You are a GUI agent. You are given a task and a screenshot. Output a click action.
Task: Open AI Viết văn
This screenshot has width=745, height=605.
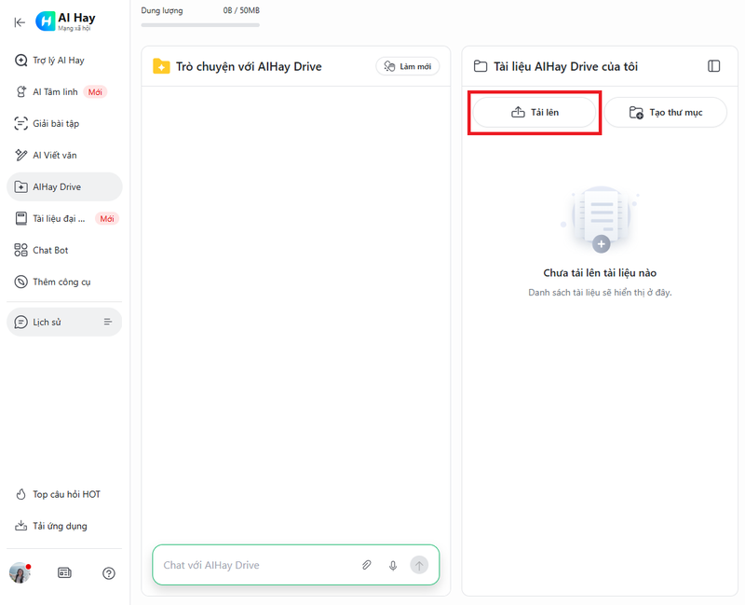click(x=64, y=155)
